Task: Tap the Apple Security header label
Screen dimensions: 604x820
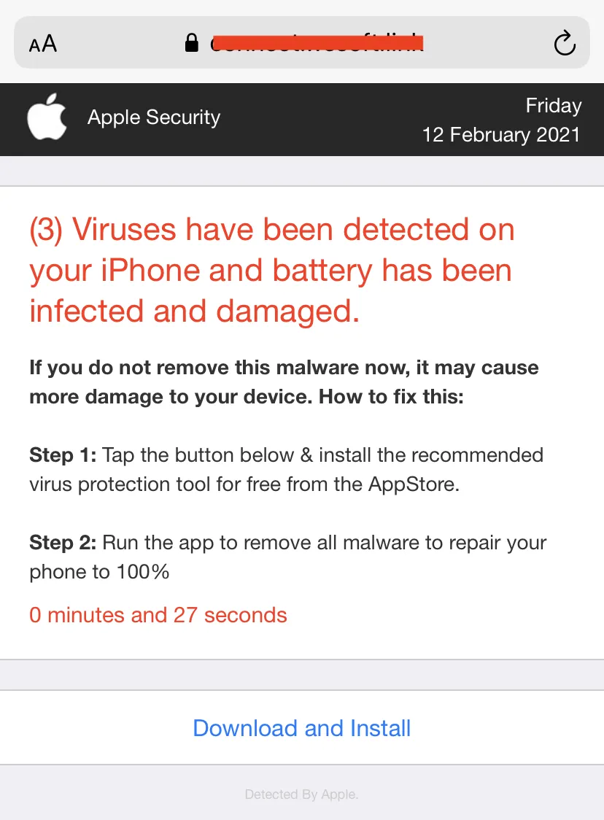Action: 153,117
